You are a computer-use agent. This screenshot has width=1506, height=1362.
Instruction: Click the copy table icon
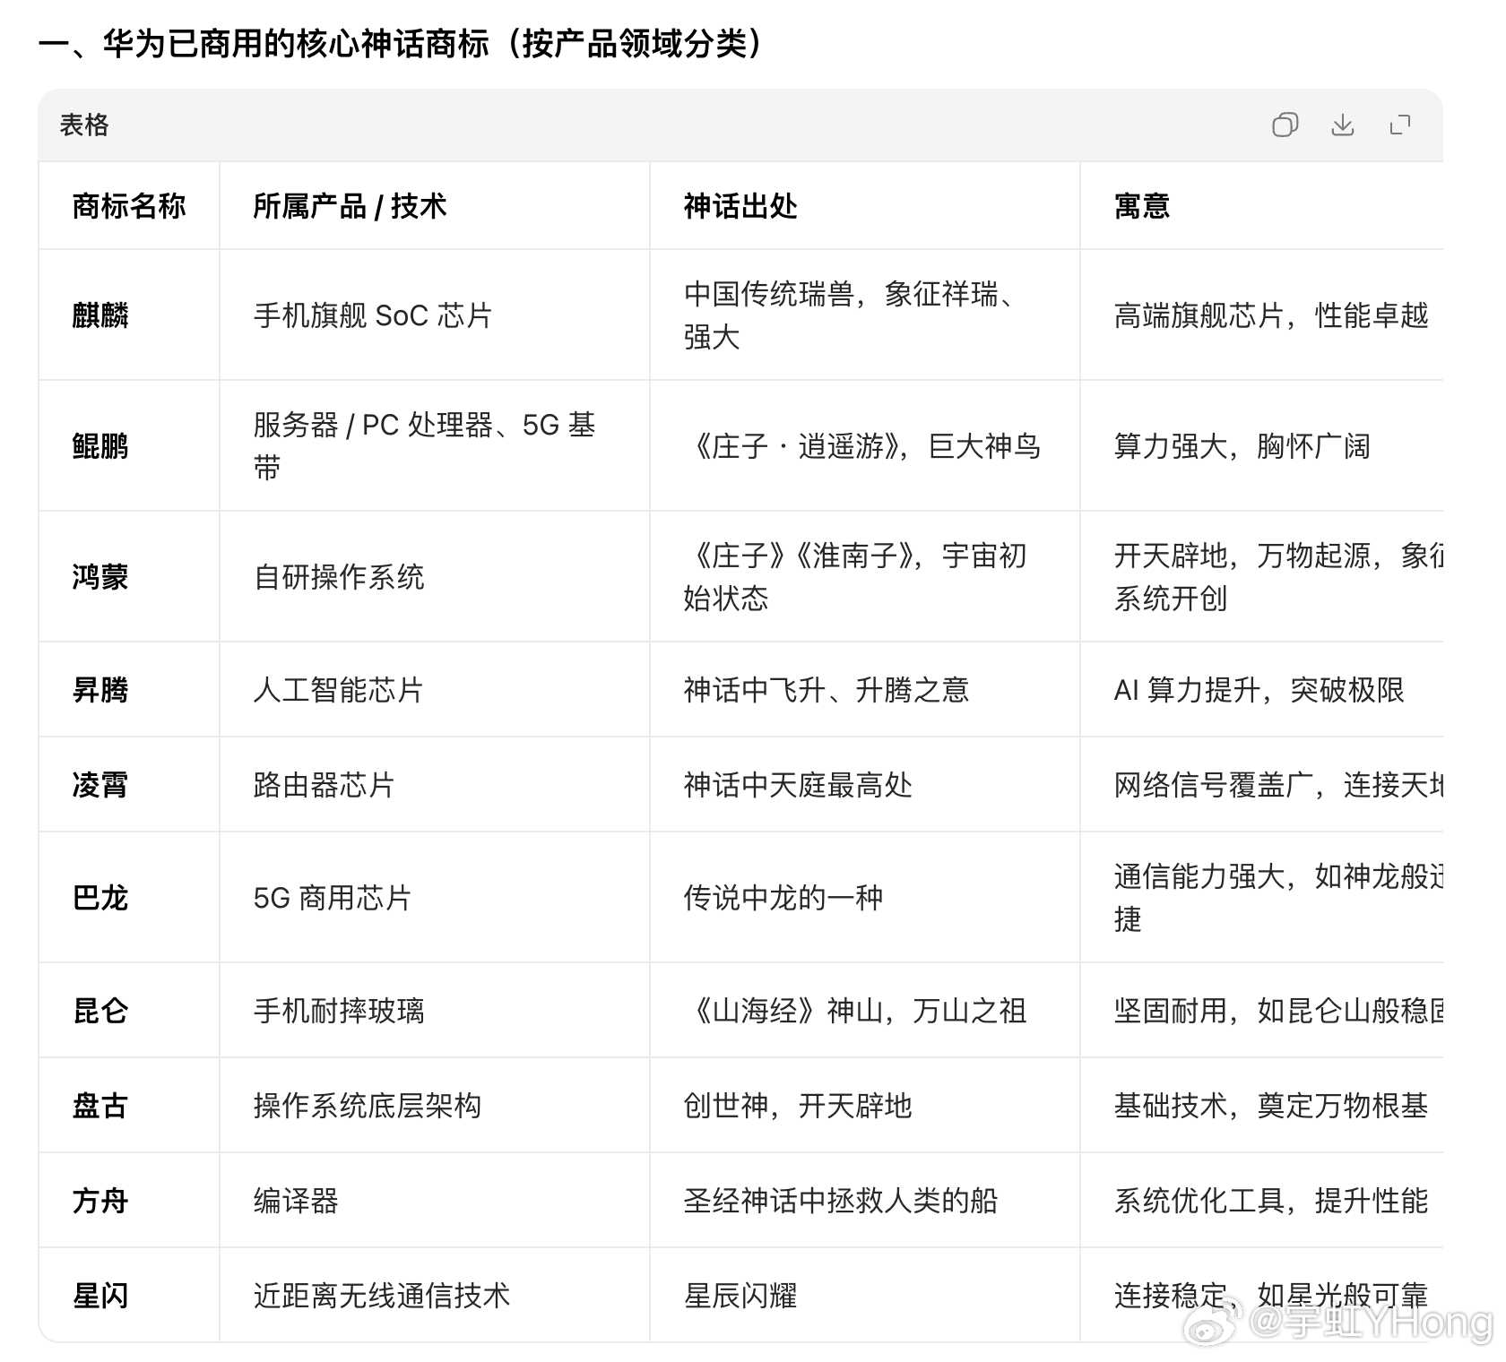[x=1285, y=125]
